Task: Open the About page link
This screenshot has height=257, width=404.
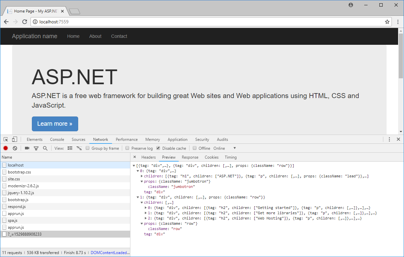Action: [95, 36]
